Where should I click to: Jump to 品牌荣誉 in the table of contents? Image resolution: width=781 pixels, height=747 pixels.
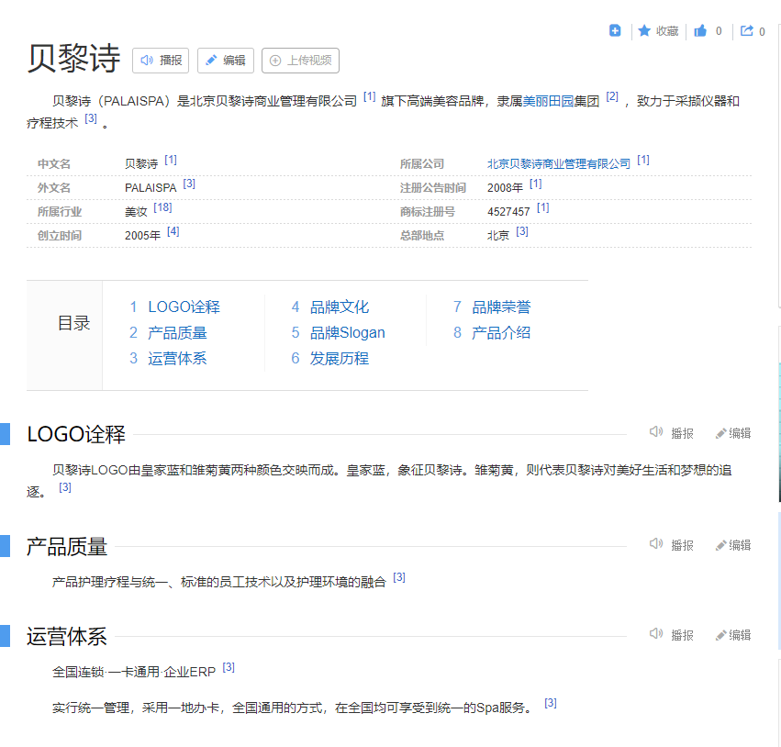(x=501, y=307)
